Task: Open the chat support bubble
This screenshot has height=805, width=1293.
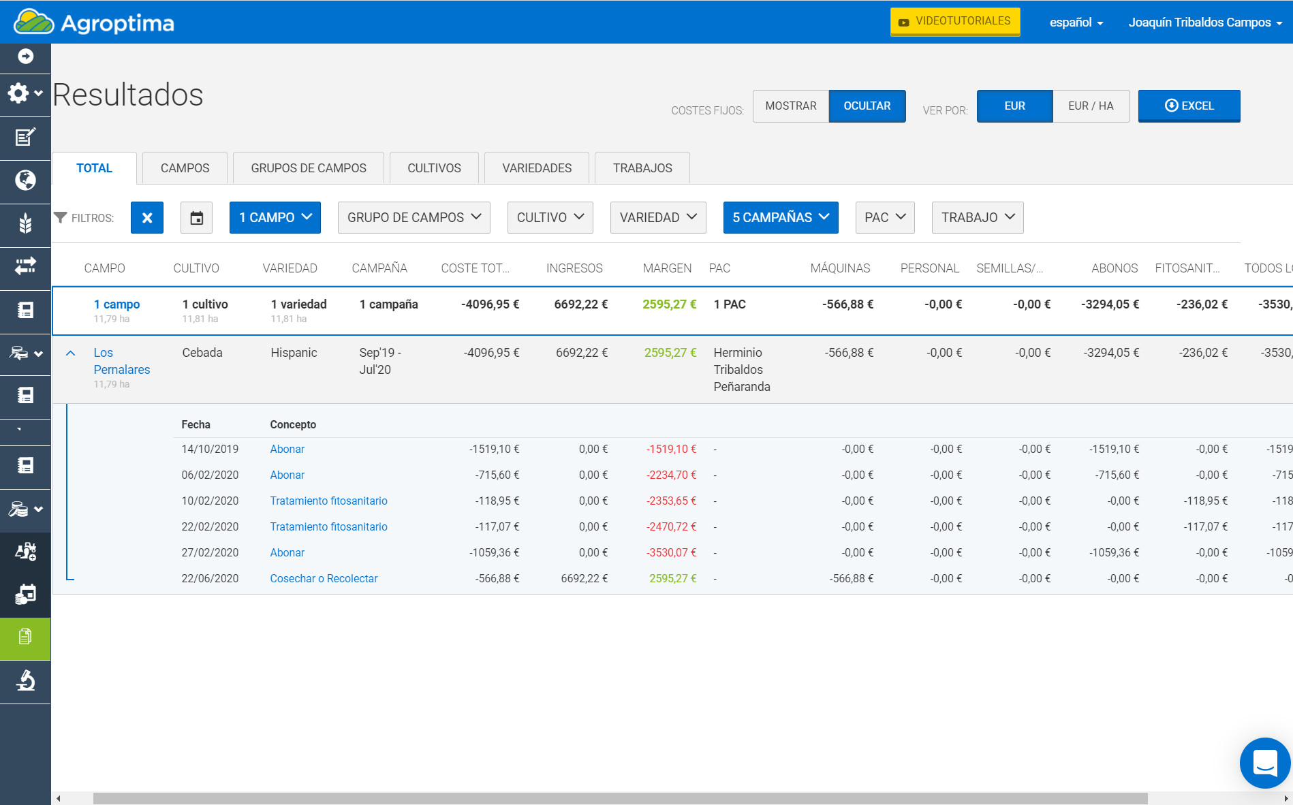Action: 1264,763
